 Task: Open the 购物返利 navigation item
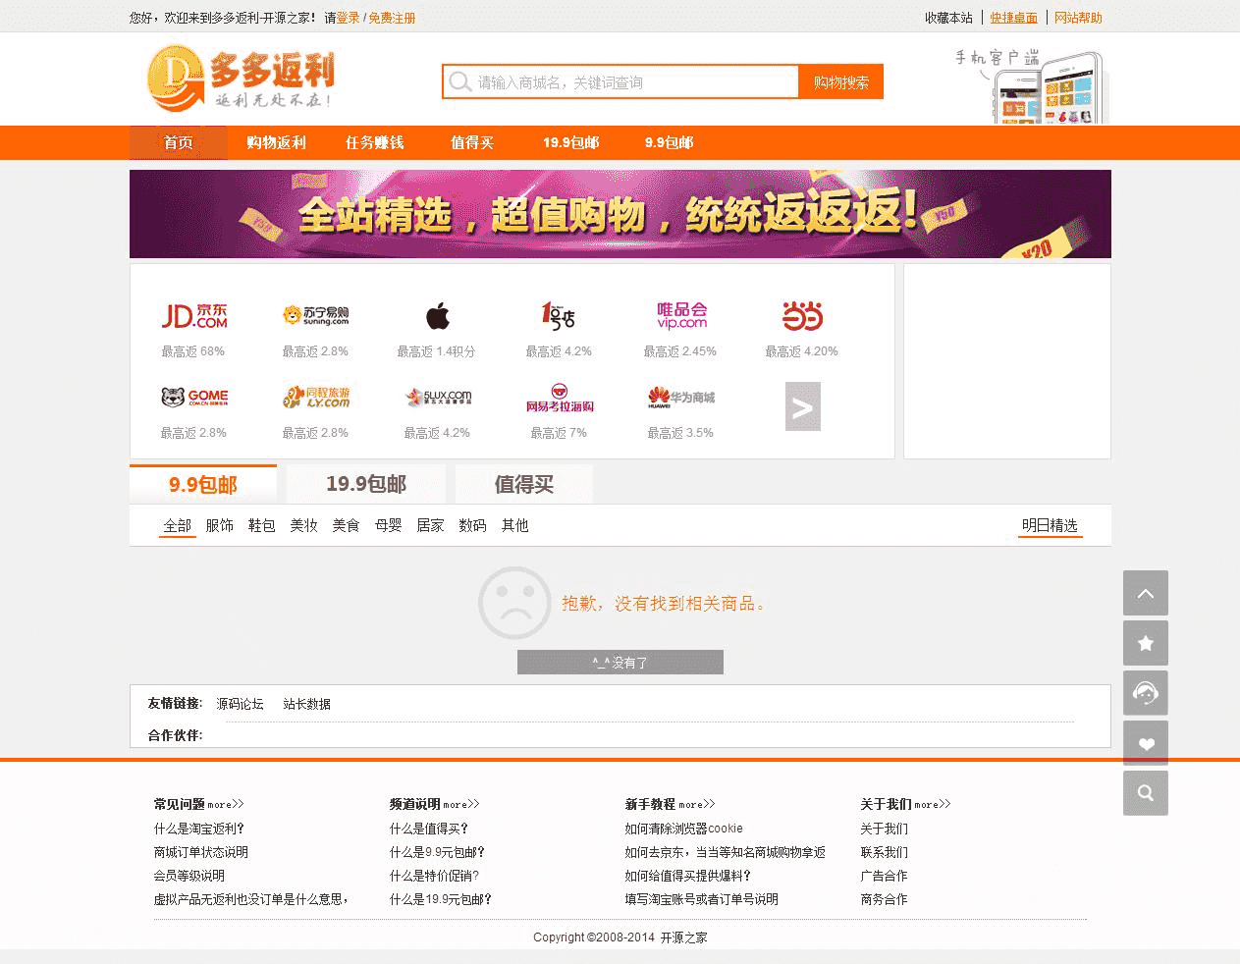coord(276,142)
